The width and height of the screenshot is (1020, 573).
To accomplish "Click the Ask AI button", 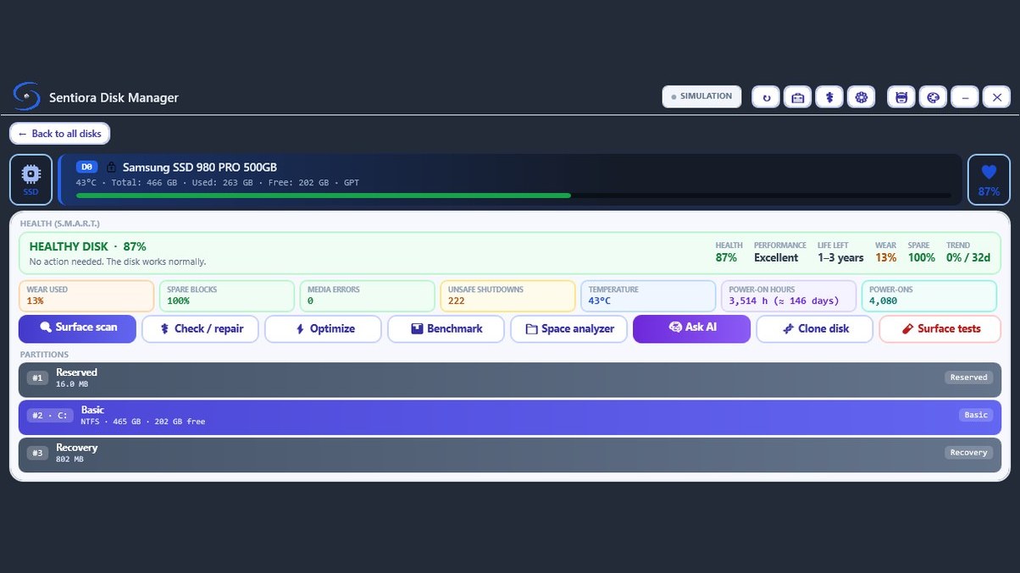I will click(x=691, y=328).
